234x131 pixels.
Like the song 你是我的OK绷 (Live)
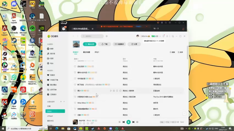click(x=75, y=97)
